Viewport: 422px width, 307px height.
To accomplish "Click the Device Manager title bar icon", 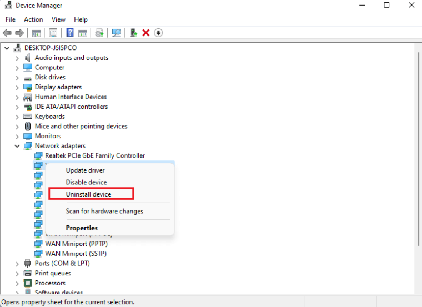I will point(9,5).
